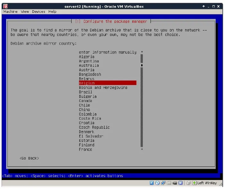Select Canada in the country list
The image size is (225, 189).
pyautogui.click(x=108, y=101)
